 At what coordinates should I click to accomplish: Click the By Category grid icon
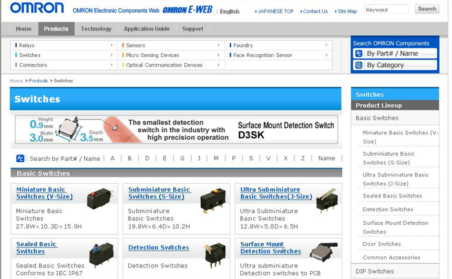(x=358, y=65)
